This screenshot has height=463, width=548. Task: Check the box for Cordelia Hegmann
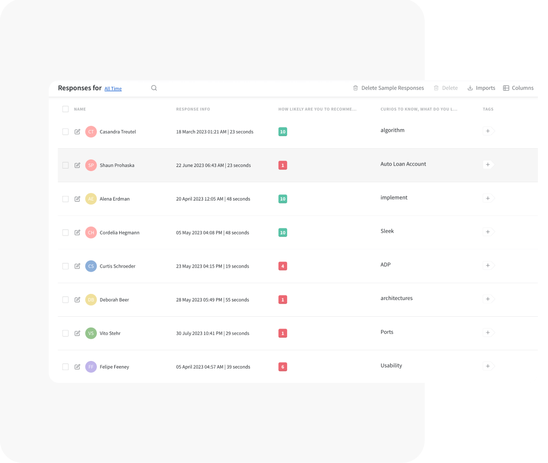click(x=65, y=233)
